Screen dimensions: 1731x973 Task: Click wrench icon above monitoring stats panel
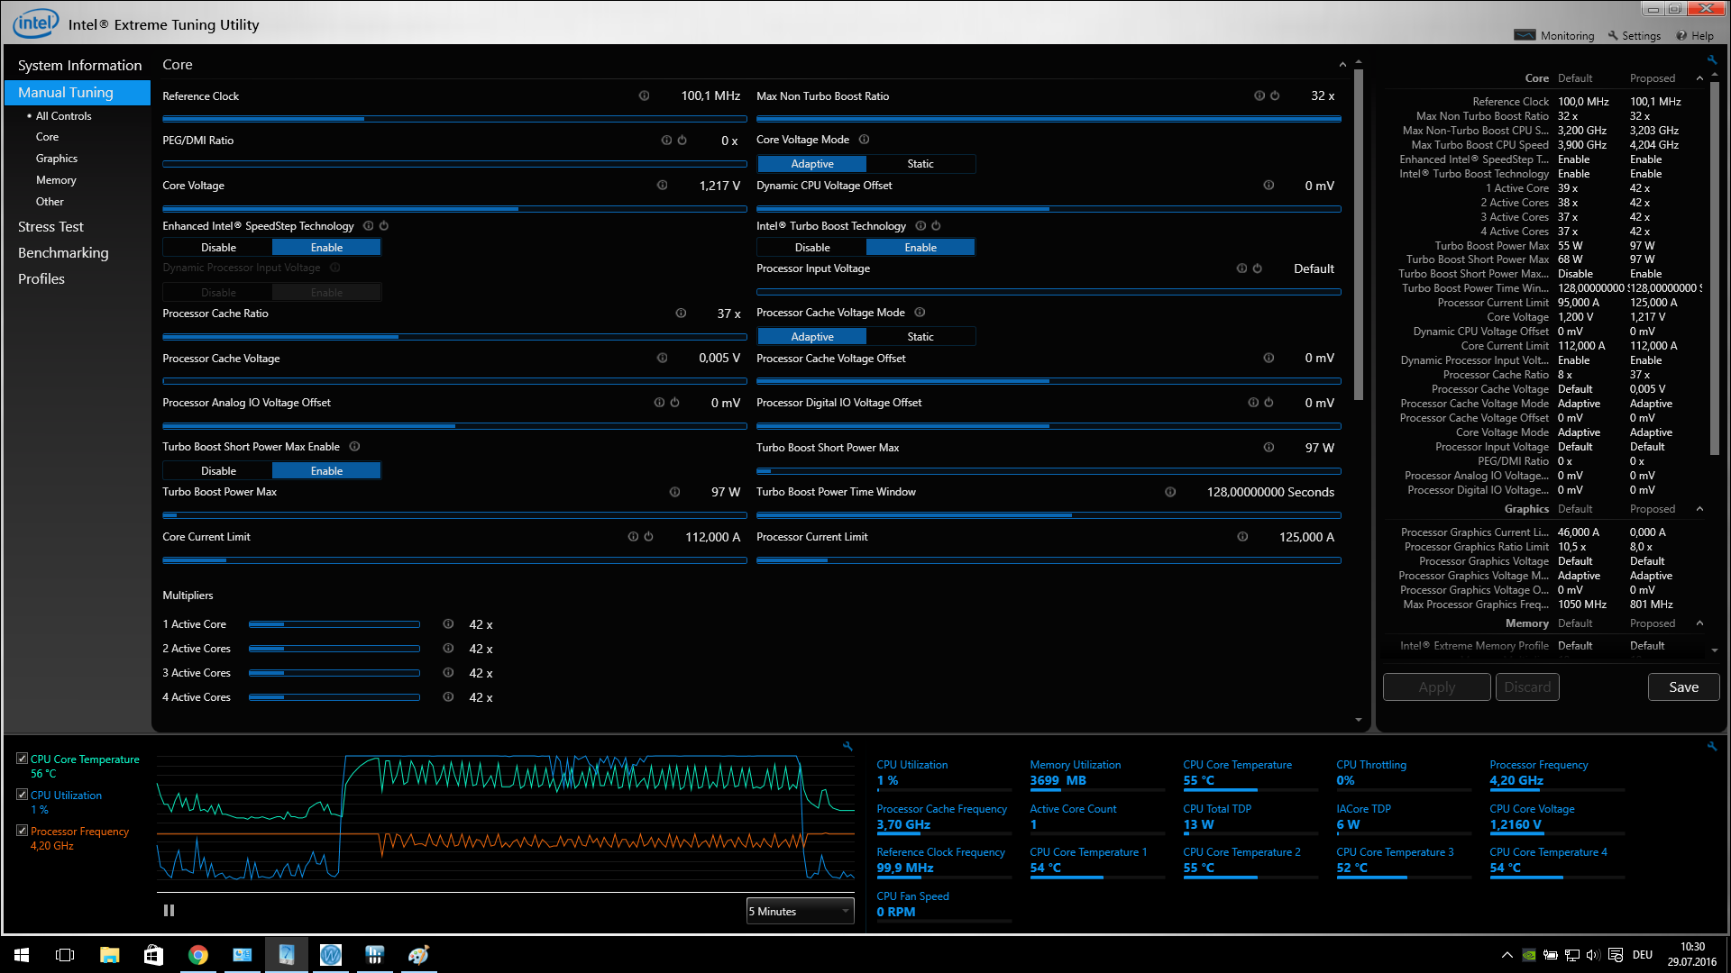[x=1711, y=746]
